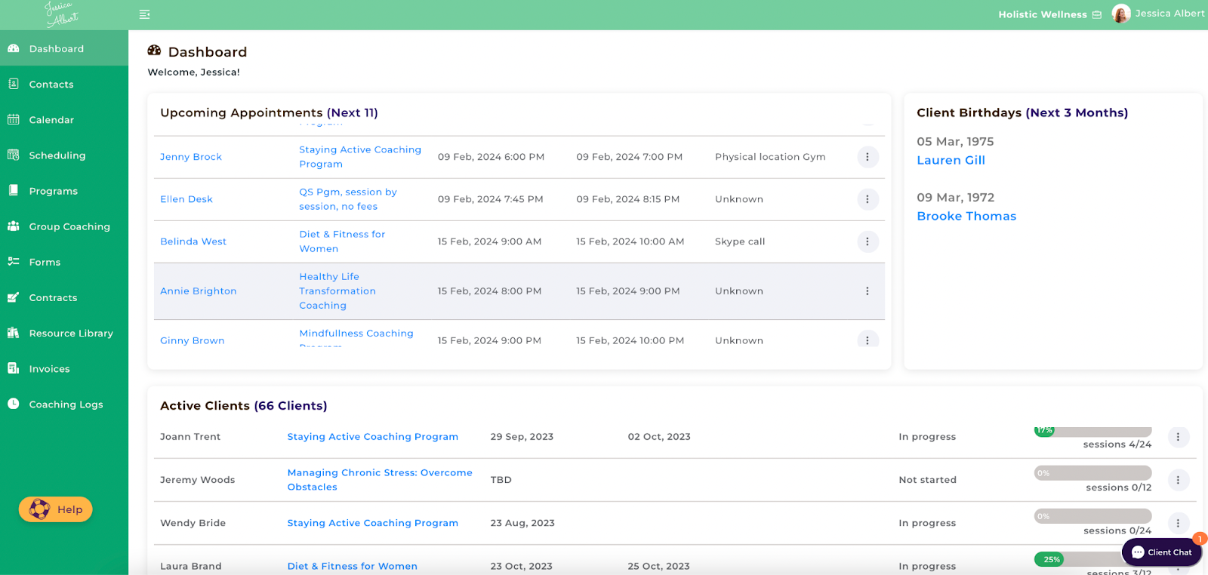The height and width of the screenshot is (575, 1208).
Task: Open Annie Brighton appointment options menu
Action: (867, 291)
